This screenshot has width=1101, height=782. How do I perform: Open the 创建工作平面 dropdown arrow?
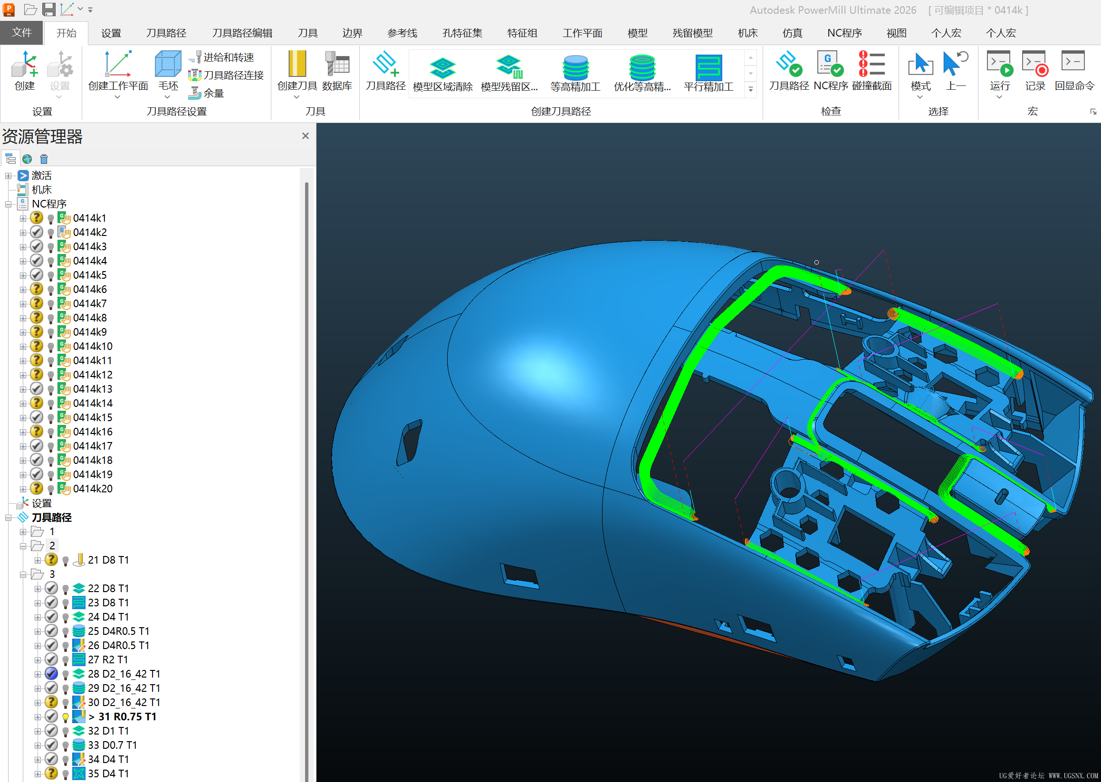[117, 97]
